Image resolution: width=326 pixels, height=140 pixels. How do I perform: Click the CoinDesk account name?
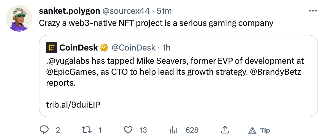(x=79, y=47)
